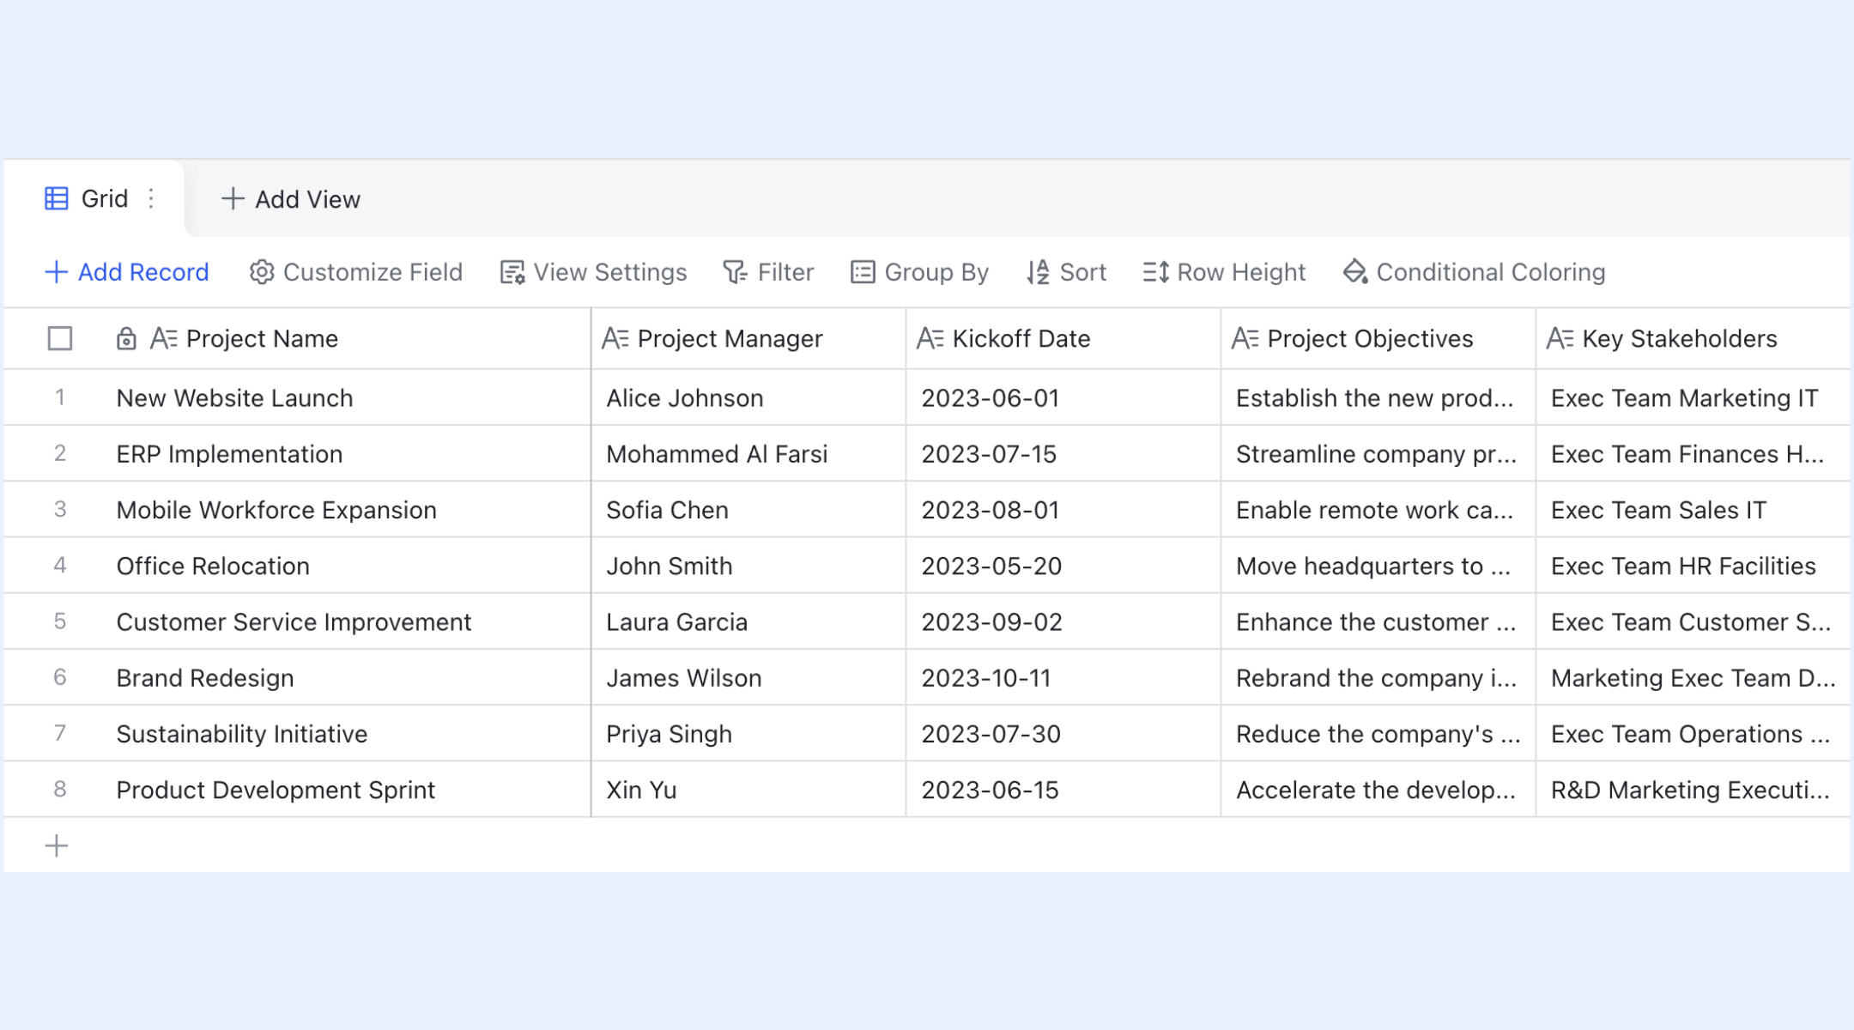
Task: Click the View Settings icon
Action: tap(512, 272)
